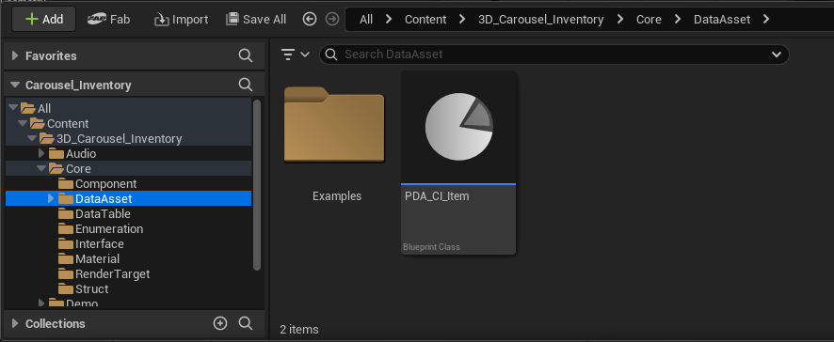The image size is (834, 342).
Task: Click the Blueprint Class type label
Action: [431, 247]
